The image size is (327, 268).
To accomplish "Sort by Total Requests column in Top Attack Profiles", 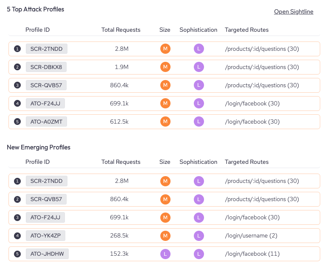I will pyautogui.click(x=121, y=30).
